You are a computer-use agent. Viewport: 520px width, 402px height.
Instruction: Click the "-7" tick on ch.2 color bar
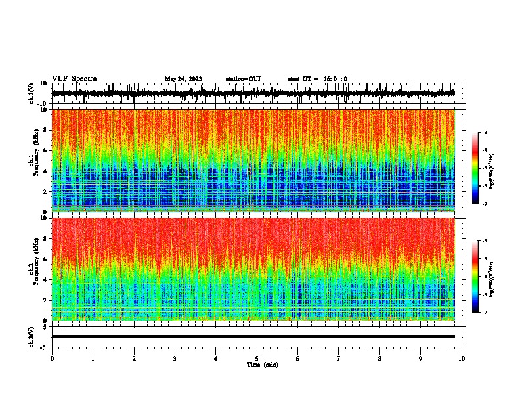tap(484, 313)
